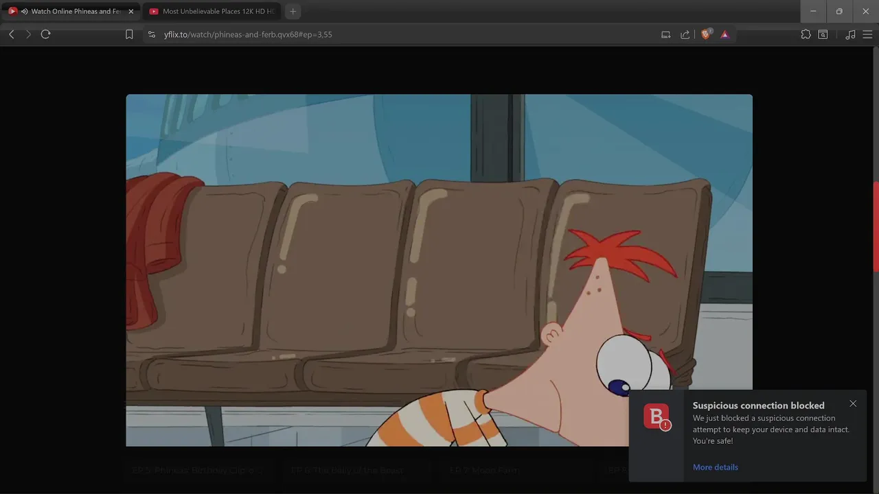The height and width of the screenshot is (494, 879).
Task: Mute the Phineas and Ferb tab audio
Action: (24, 12)
